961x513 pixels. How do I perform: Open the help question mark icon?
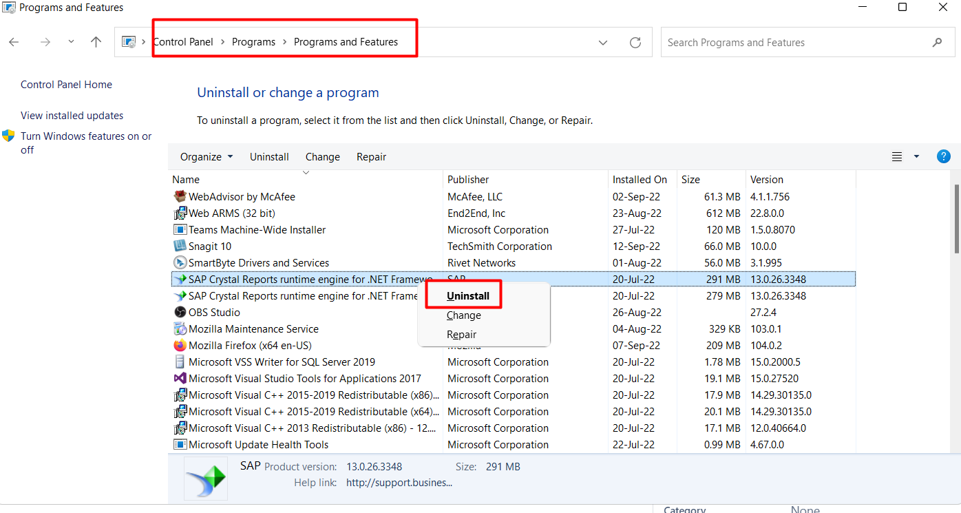[944, 156]
